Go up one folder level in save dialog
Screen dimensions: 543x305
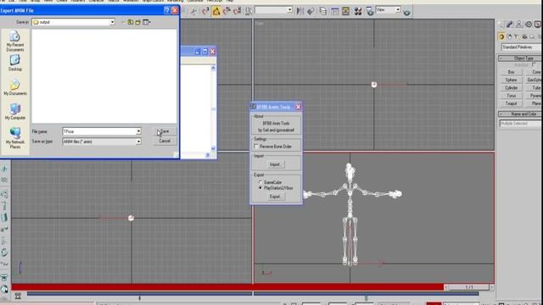(131, 22)
